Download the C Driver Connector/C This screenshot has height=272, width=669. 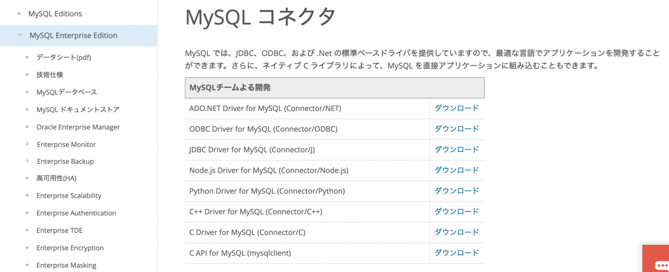[456, 232]
